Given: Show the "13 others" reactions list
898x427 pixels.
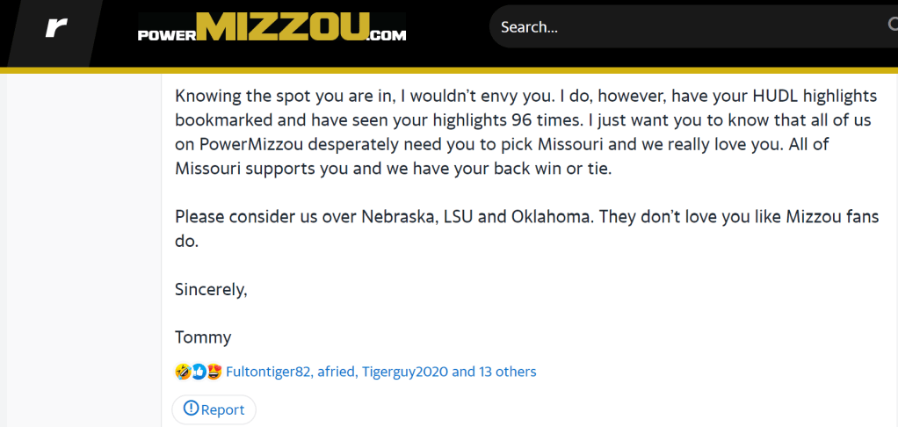Looking at the screenshot, I should point(507,372).
